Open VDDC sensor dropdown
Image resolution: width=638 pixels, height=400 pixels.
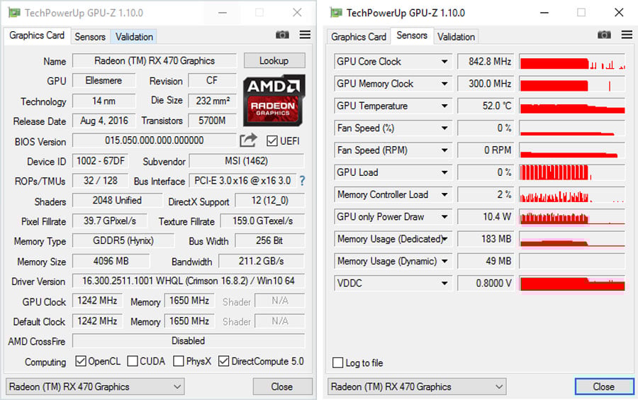(x=444, y=283)
